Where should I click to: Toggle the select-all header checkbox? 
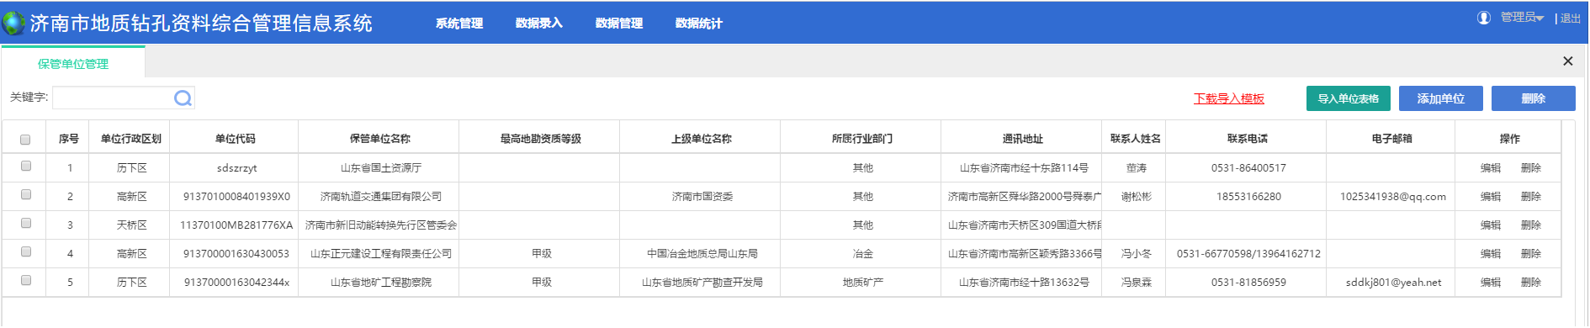click(25, 140)
